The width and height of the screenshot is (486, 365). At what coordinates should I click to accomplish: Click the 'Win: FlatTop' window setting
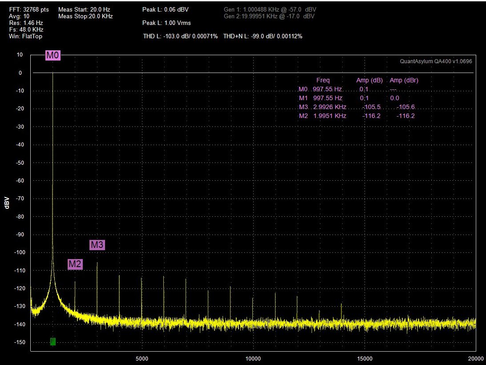(25, 36)
